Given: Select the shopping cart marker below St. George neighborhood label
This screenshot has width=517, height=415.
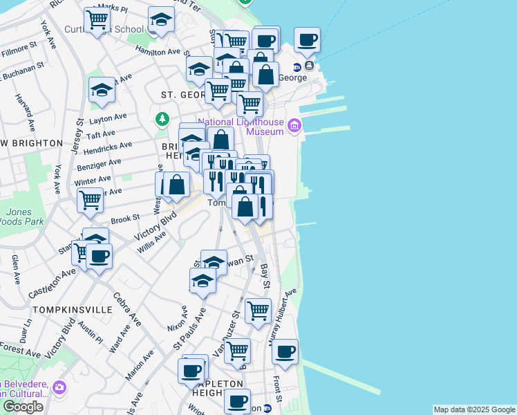Looking at the screenshot, I should [x=218, y=93].
